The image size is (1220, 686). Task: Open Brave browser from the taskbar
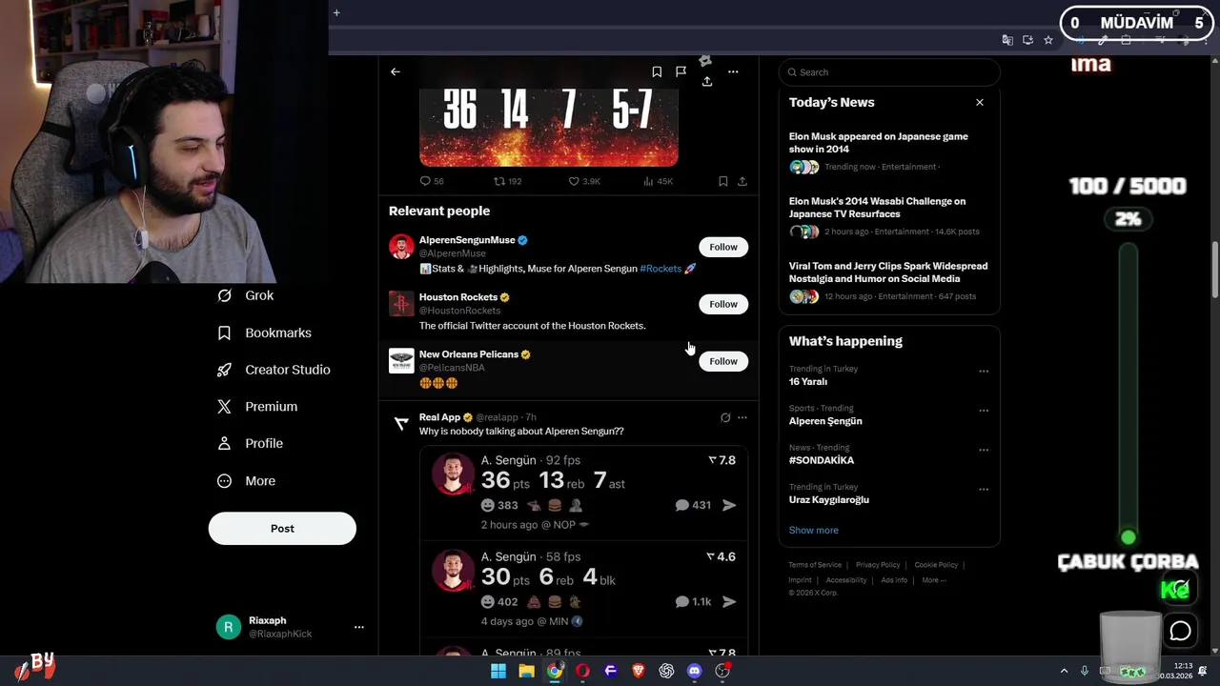639,671
